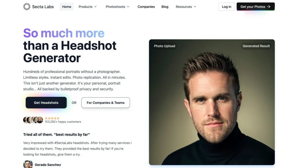Expand the Products dropdown menu
298x168 pixels.
(88, 7)
